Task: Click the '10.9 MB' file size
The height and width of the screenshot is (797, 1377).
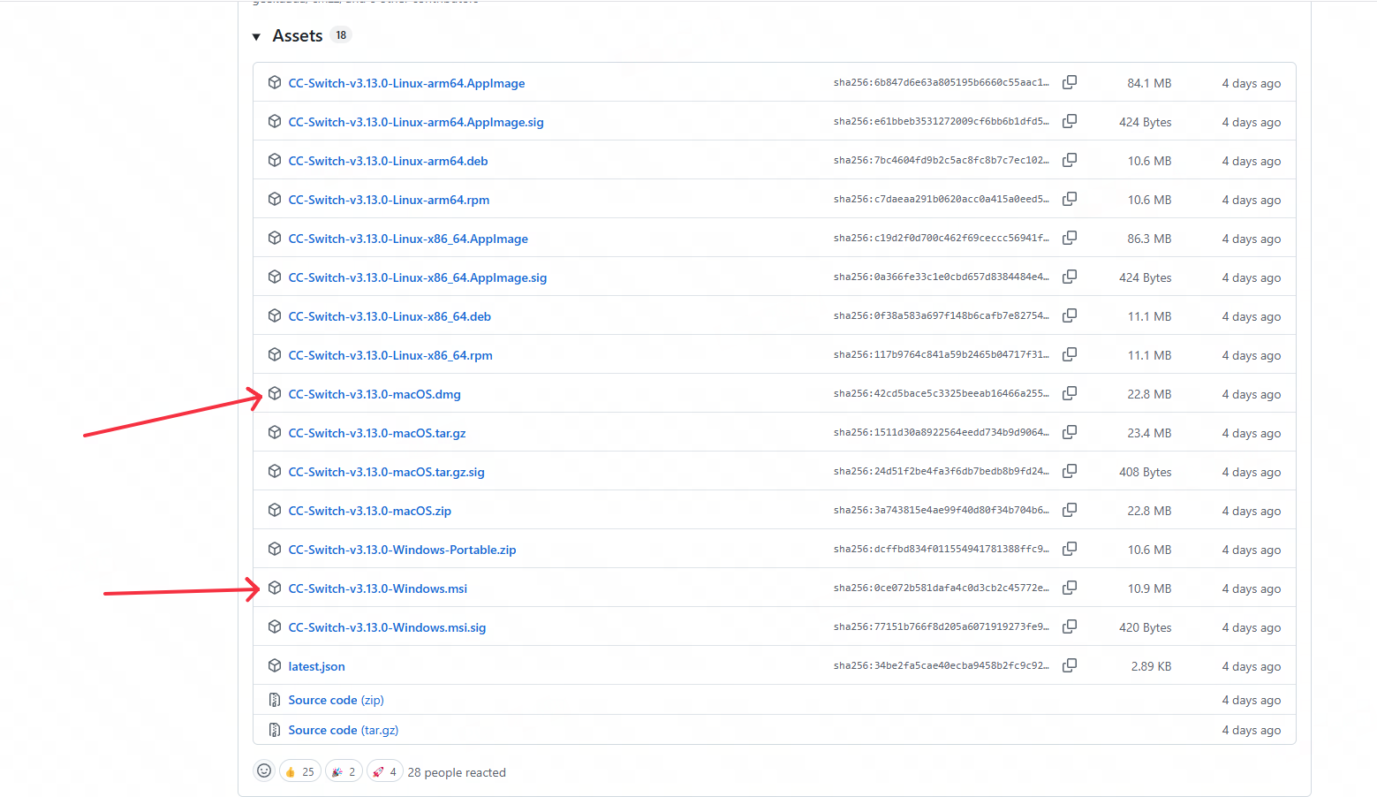Action: [1149, 588]
